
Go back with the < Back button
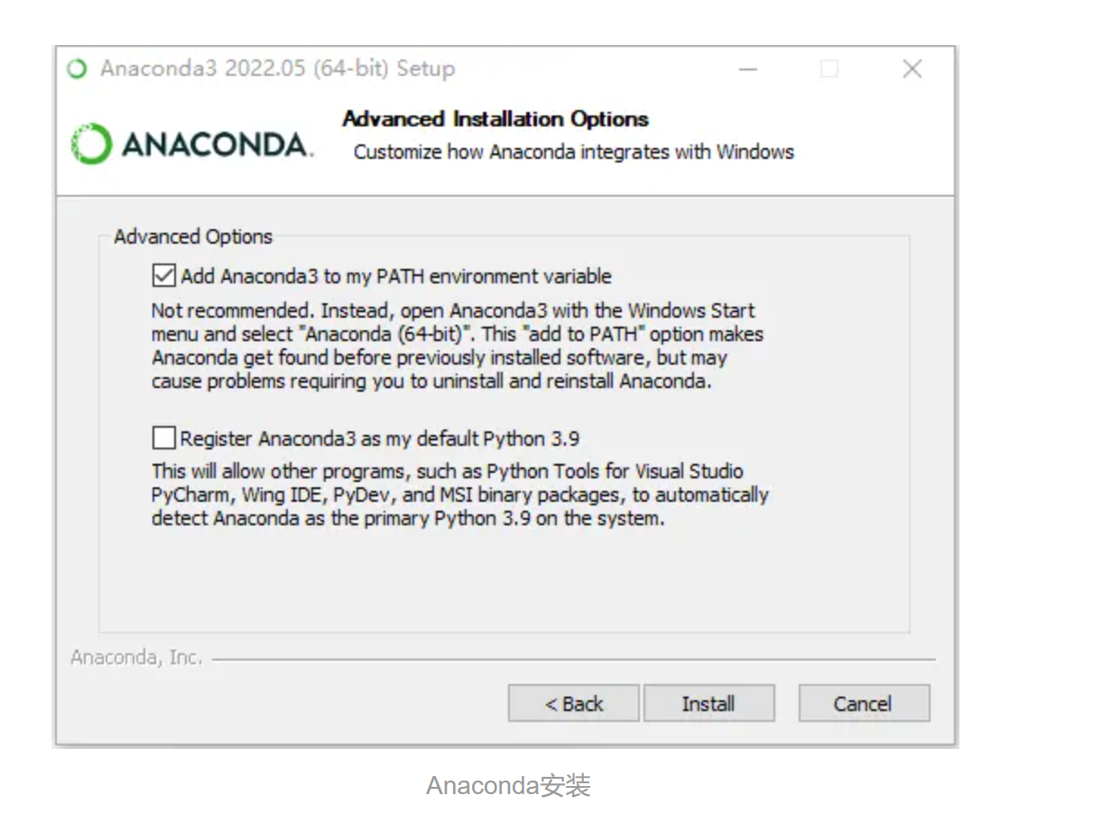click(574, 704)
